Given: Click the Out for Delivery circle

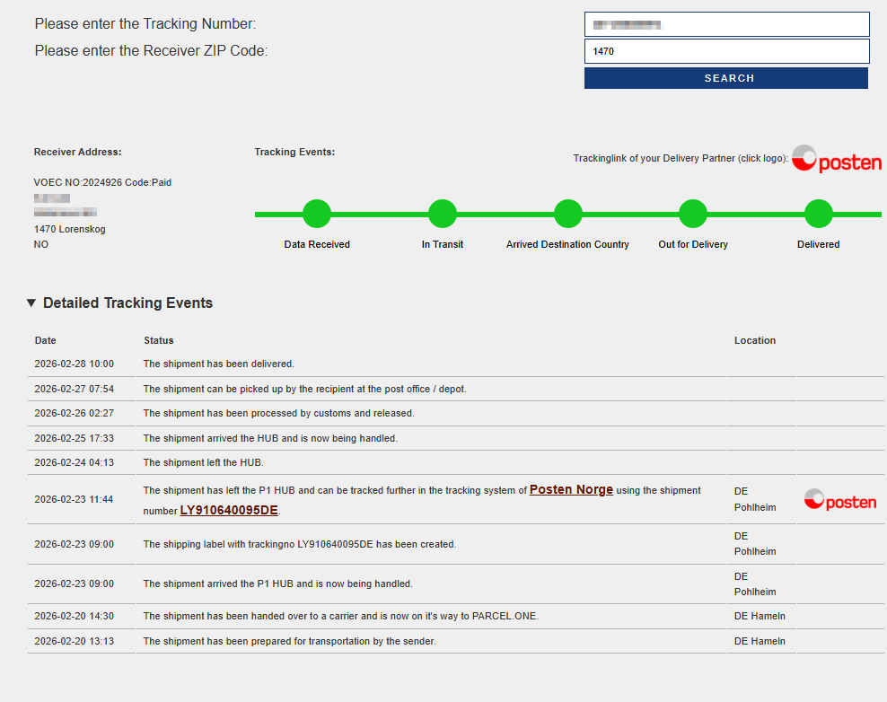Looking at the screenshot, I should [693, 214].
